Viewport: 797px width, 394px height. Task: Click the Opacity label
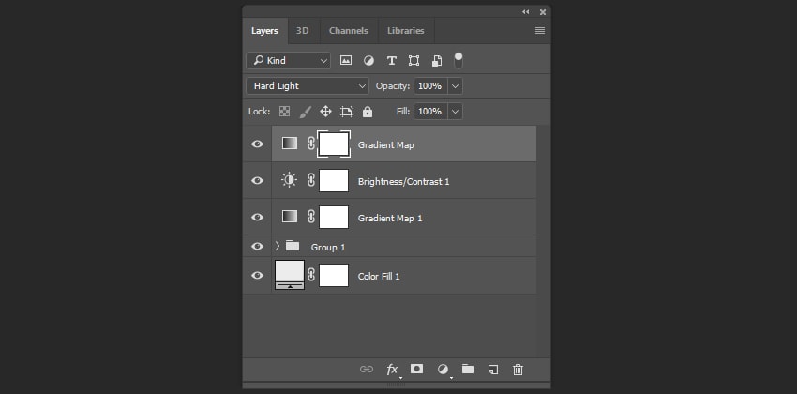392,86
